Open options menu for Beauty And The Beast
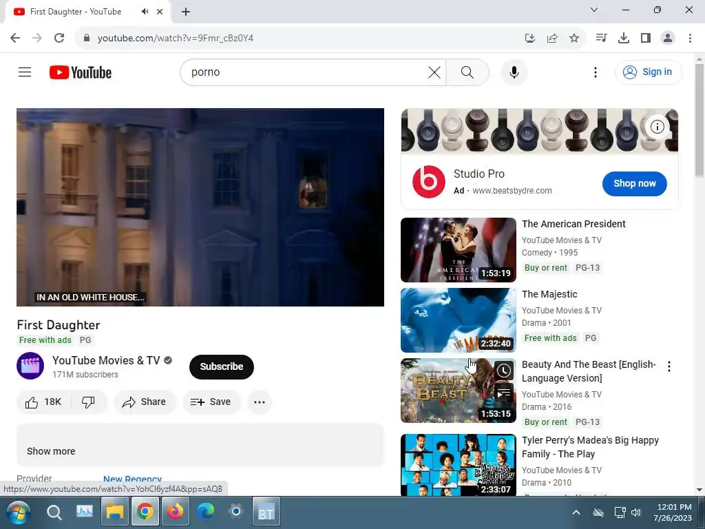Viewport: 705px width, 529px height. pyautogui.click(x=669, y=366)
